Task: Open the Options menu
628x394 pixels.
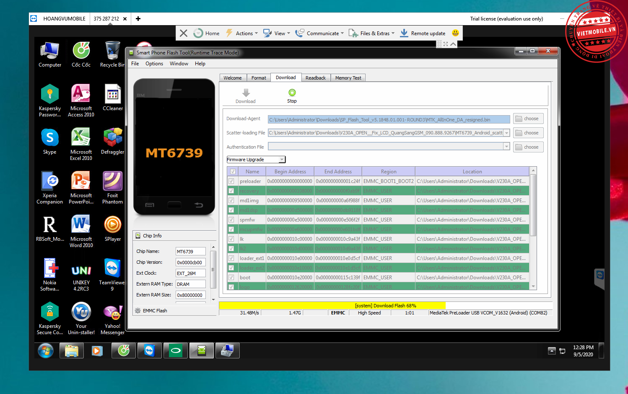Action: pos(154,64)
